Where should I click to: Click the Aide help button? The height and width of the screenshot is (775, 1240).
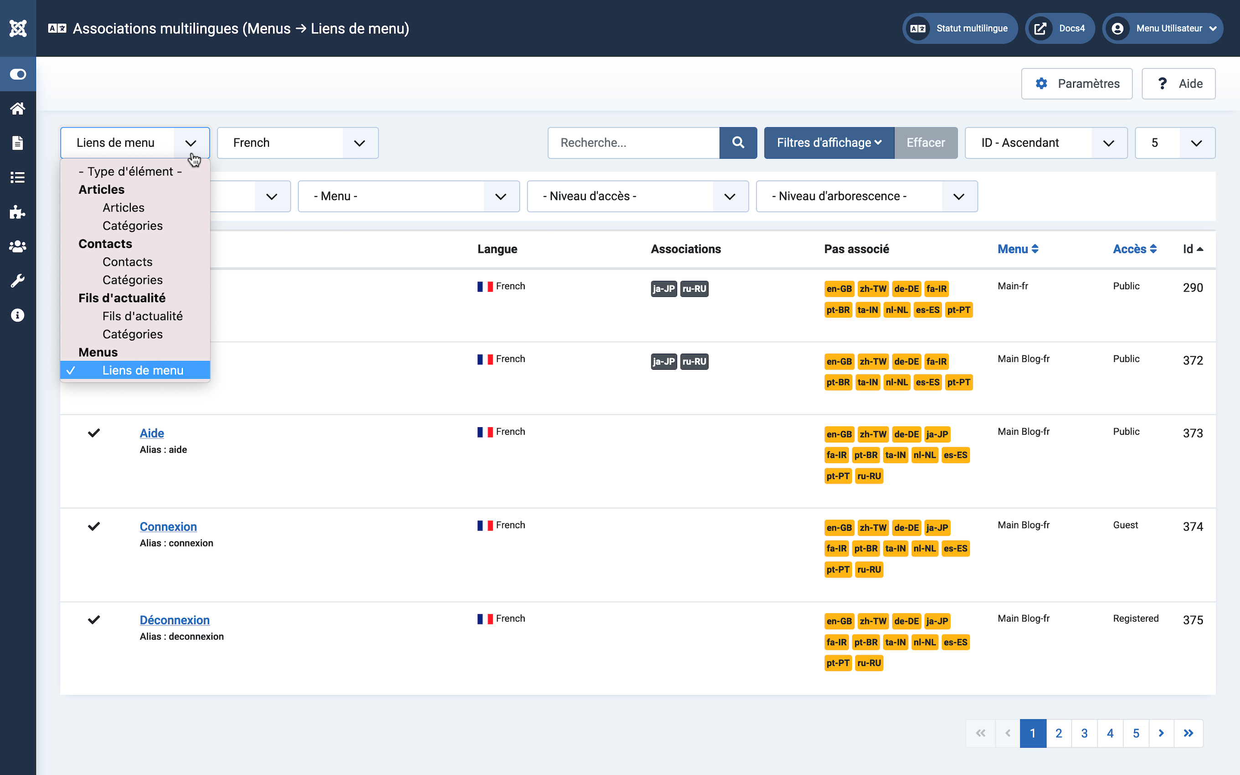pos(1178,83)
